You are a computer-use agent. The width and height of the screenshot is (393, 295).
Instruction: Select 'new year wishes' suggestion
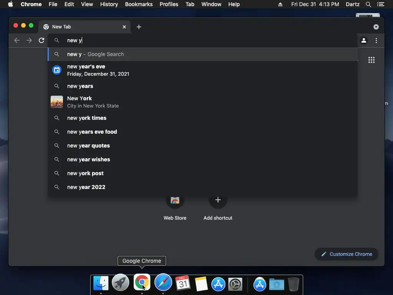[x=203, y=159]
